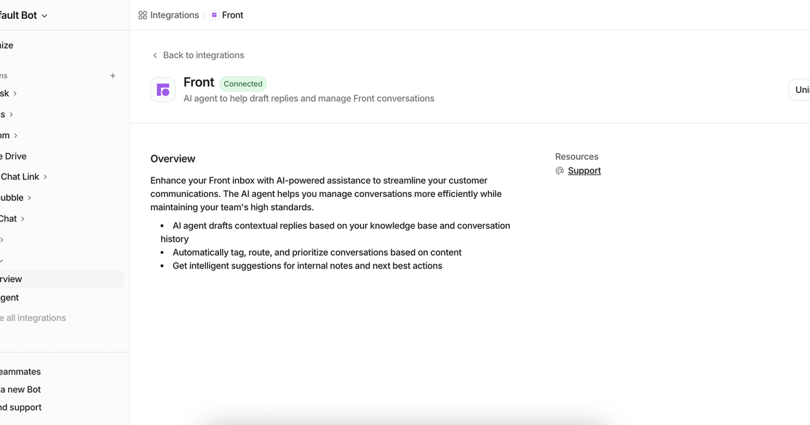The image size is (810, 425).
Task: Open the Bubble integration entry
Action: point(10,197)
